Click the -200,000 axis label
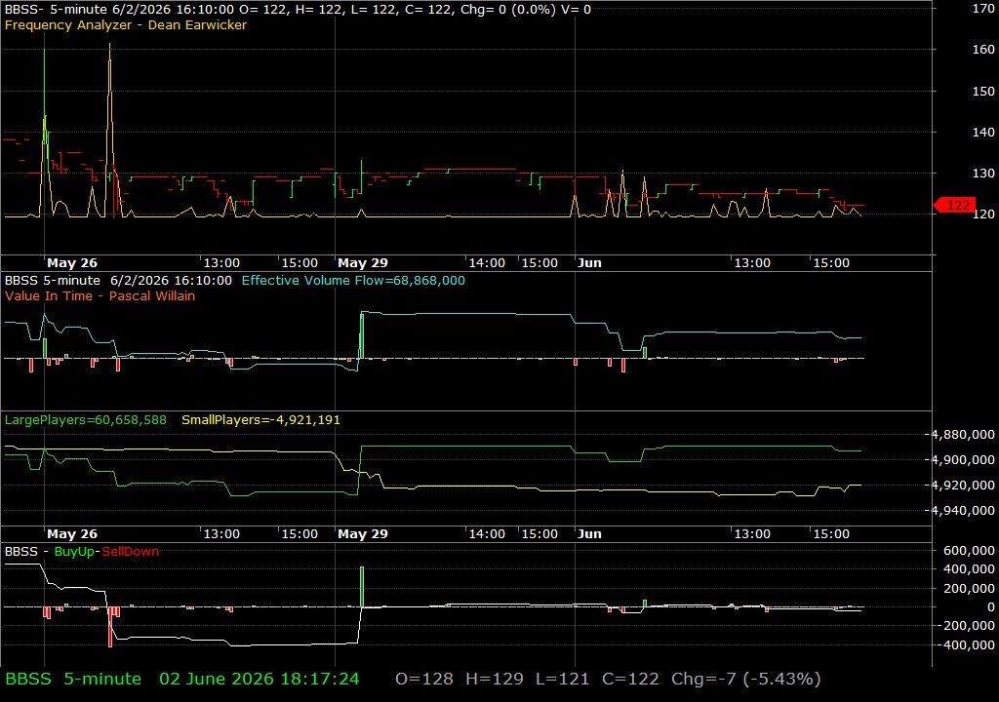The height and width of the screenshot is (702, 999). [x=965, y=626]
